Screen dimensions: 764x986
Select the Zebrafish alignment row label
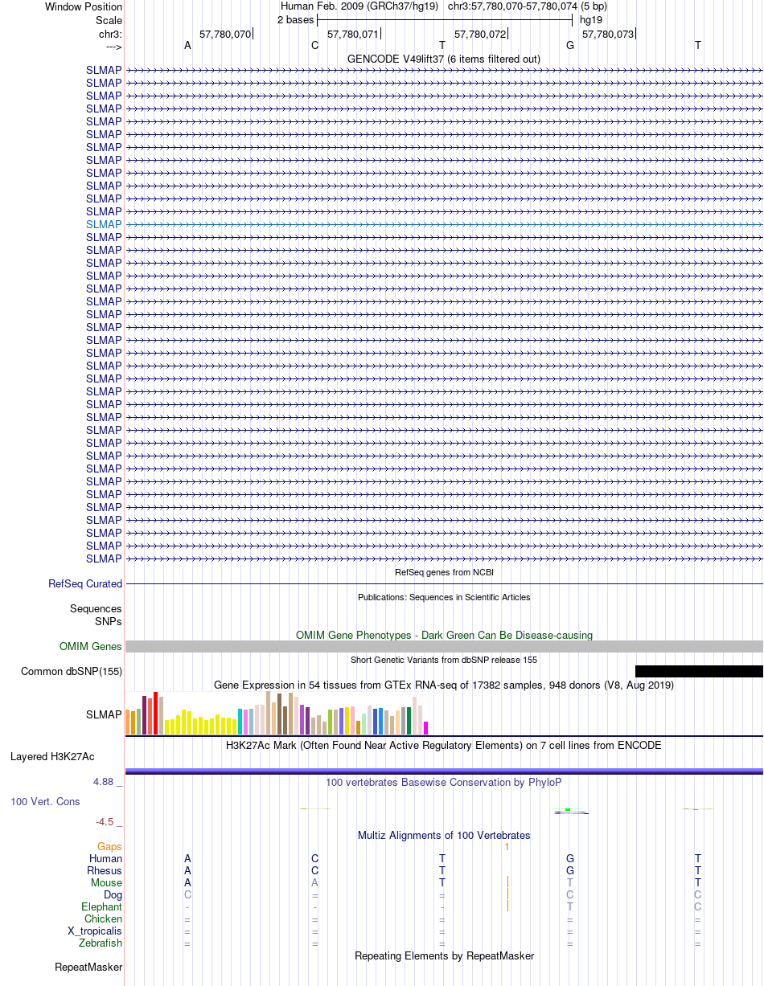click(x=101, y=943)
